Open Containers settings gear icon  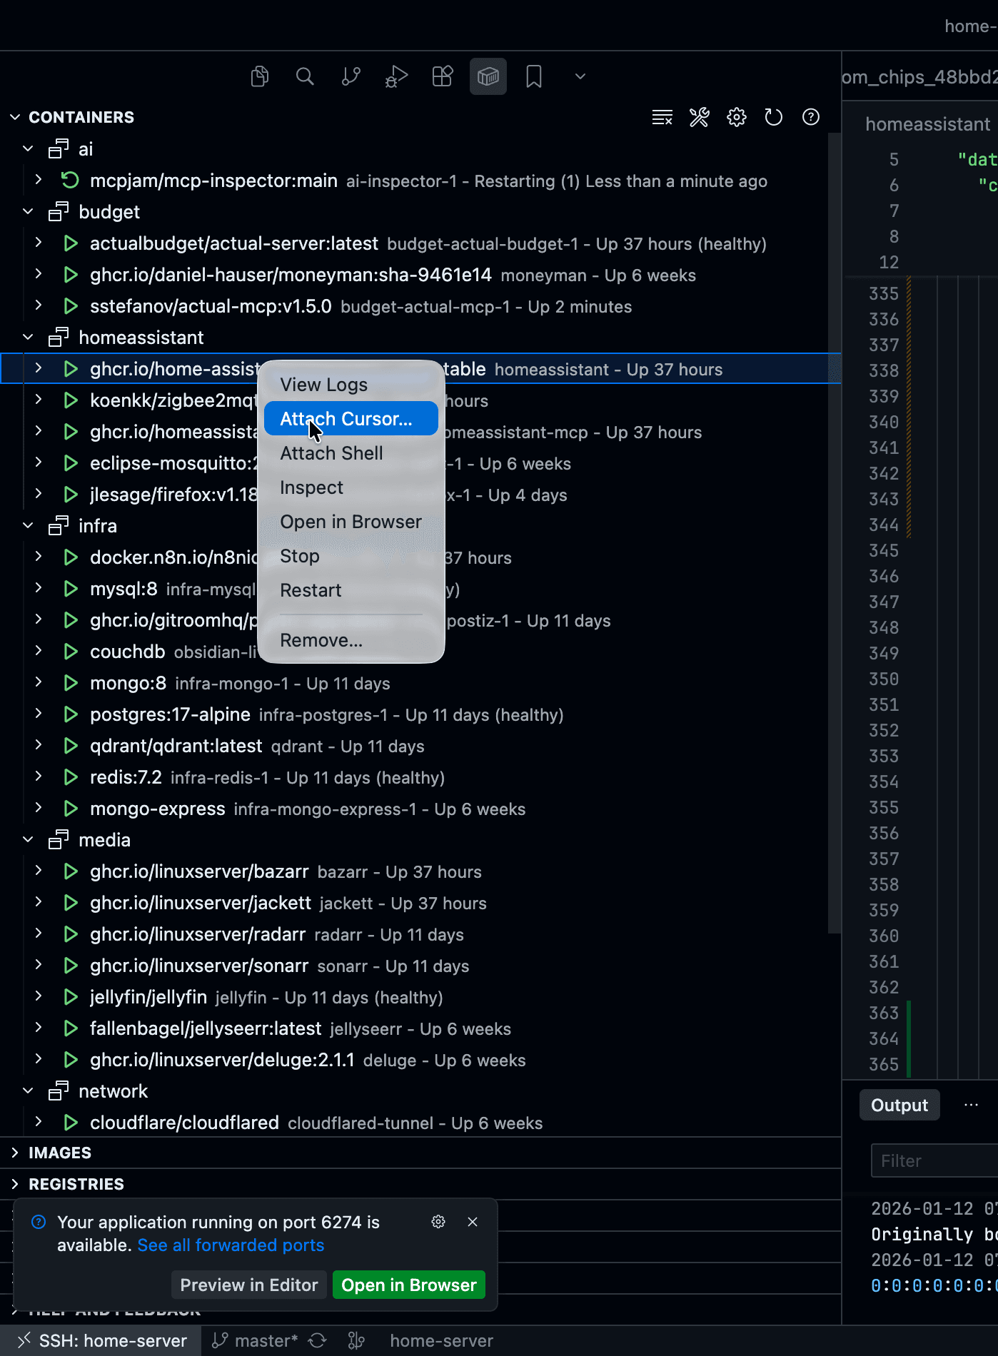(736, 117)
